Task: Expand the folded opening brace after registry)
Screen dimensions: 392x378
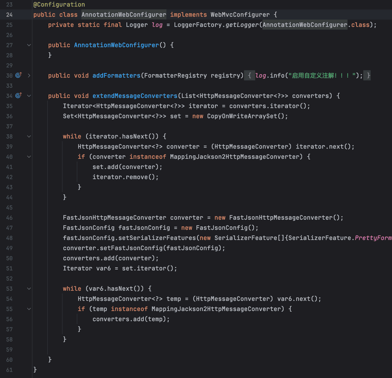Action: [249, 75]
